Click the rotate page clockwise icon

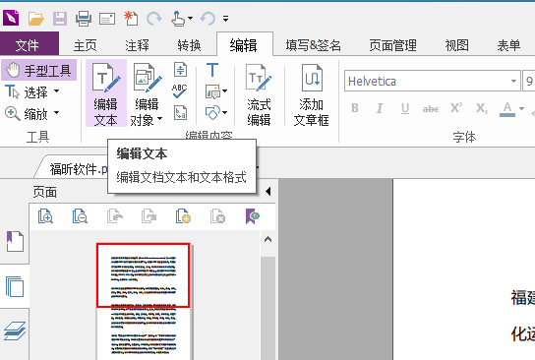(149, 215)
